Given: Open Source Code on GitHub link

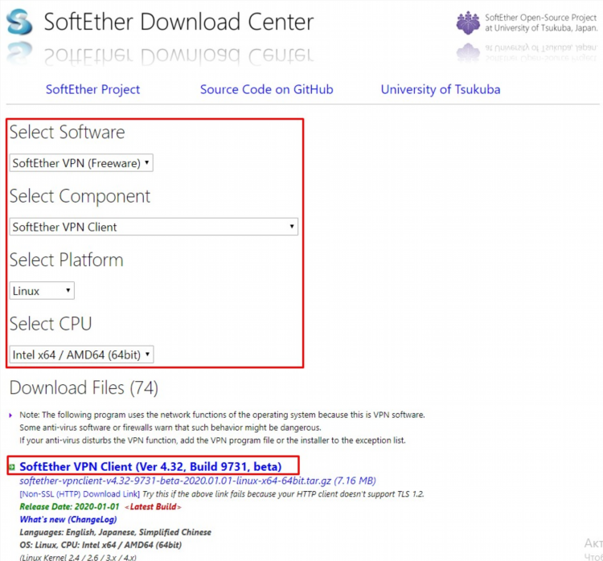Looking at the screenshot, I should tap(266, 89).
